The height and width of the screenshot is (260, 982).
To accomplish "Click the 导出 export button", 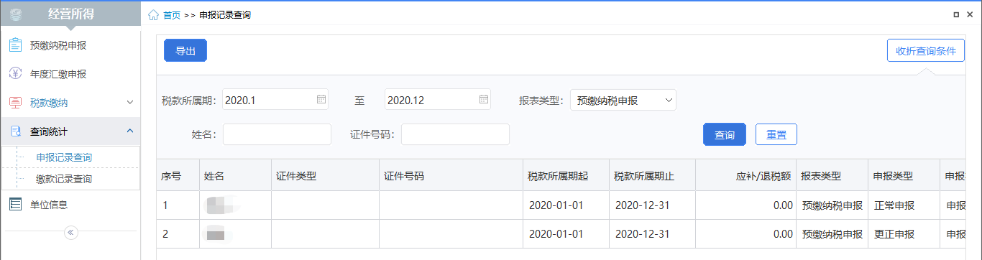I will 185,50.
